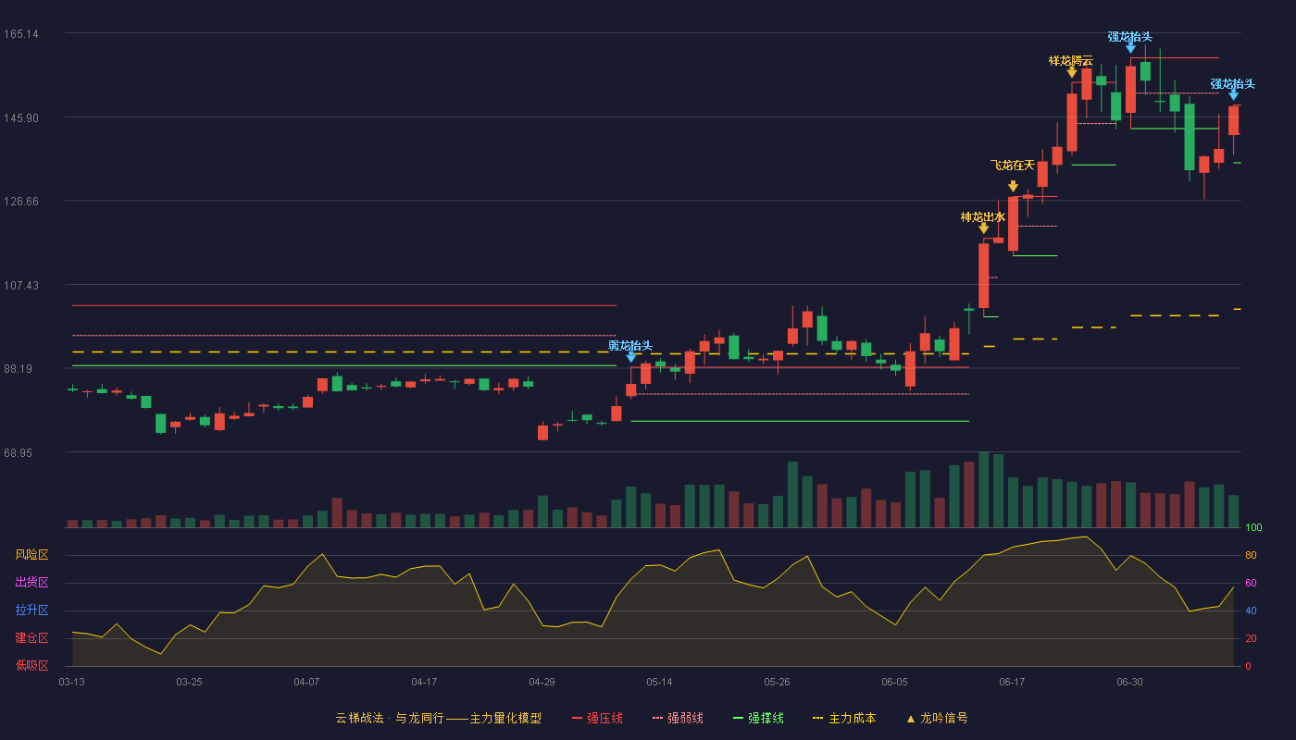Toggle the 龙吟信号 legend entry
The image size is (1296, 740).
(936, 718)
